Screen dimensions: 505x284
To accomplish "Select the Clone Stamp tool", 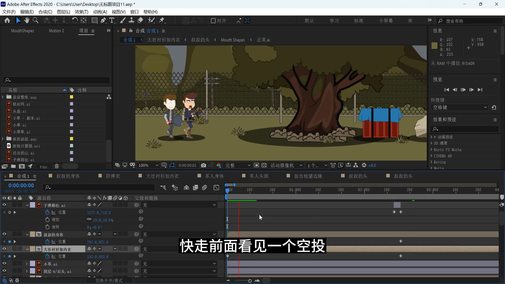I will [x=132, y=21].
